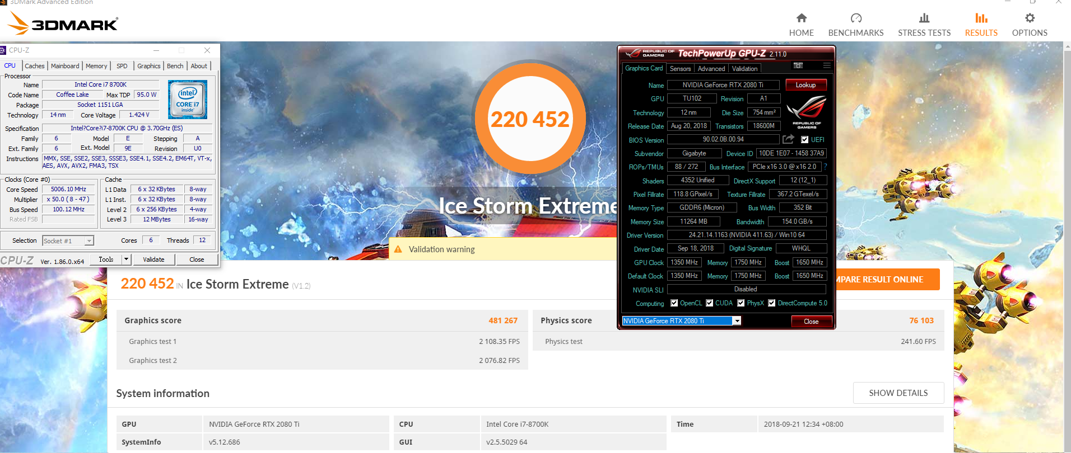
Task: Open 3DMark Benchmarks gauge icon
Action: point(856,18)
